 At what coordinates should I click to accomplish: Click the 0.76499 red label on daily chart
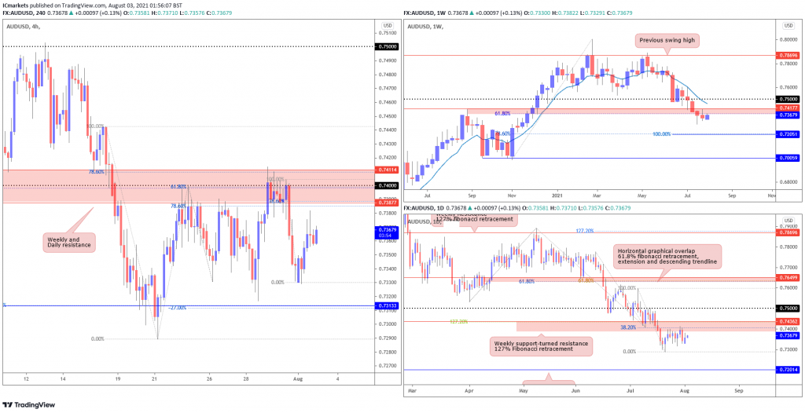[x=788, y=278]
